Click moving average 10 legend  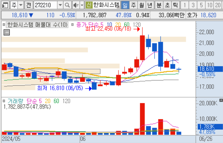tap(109, 25)
